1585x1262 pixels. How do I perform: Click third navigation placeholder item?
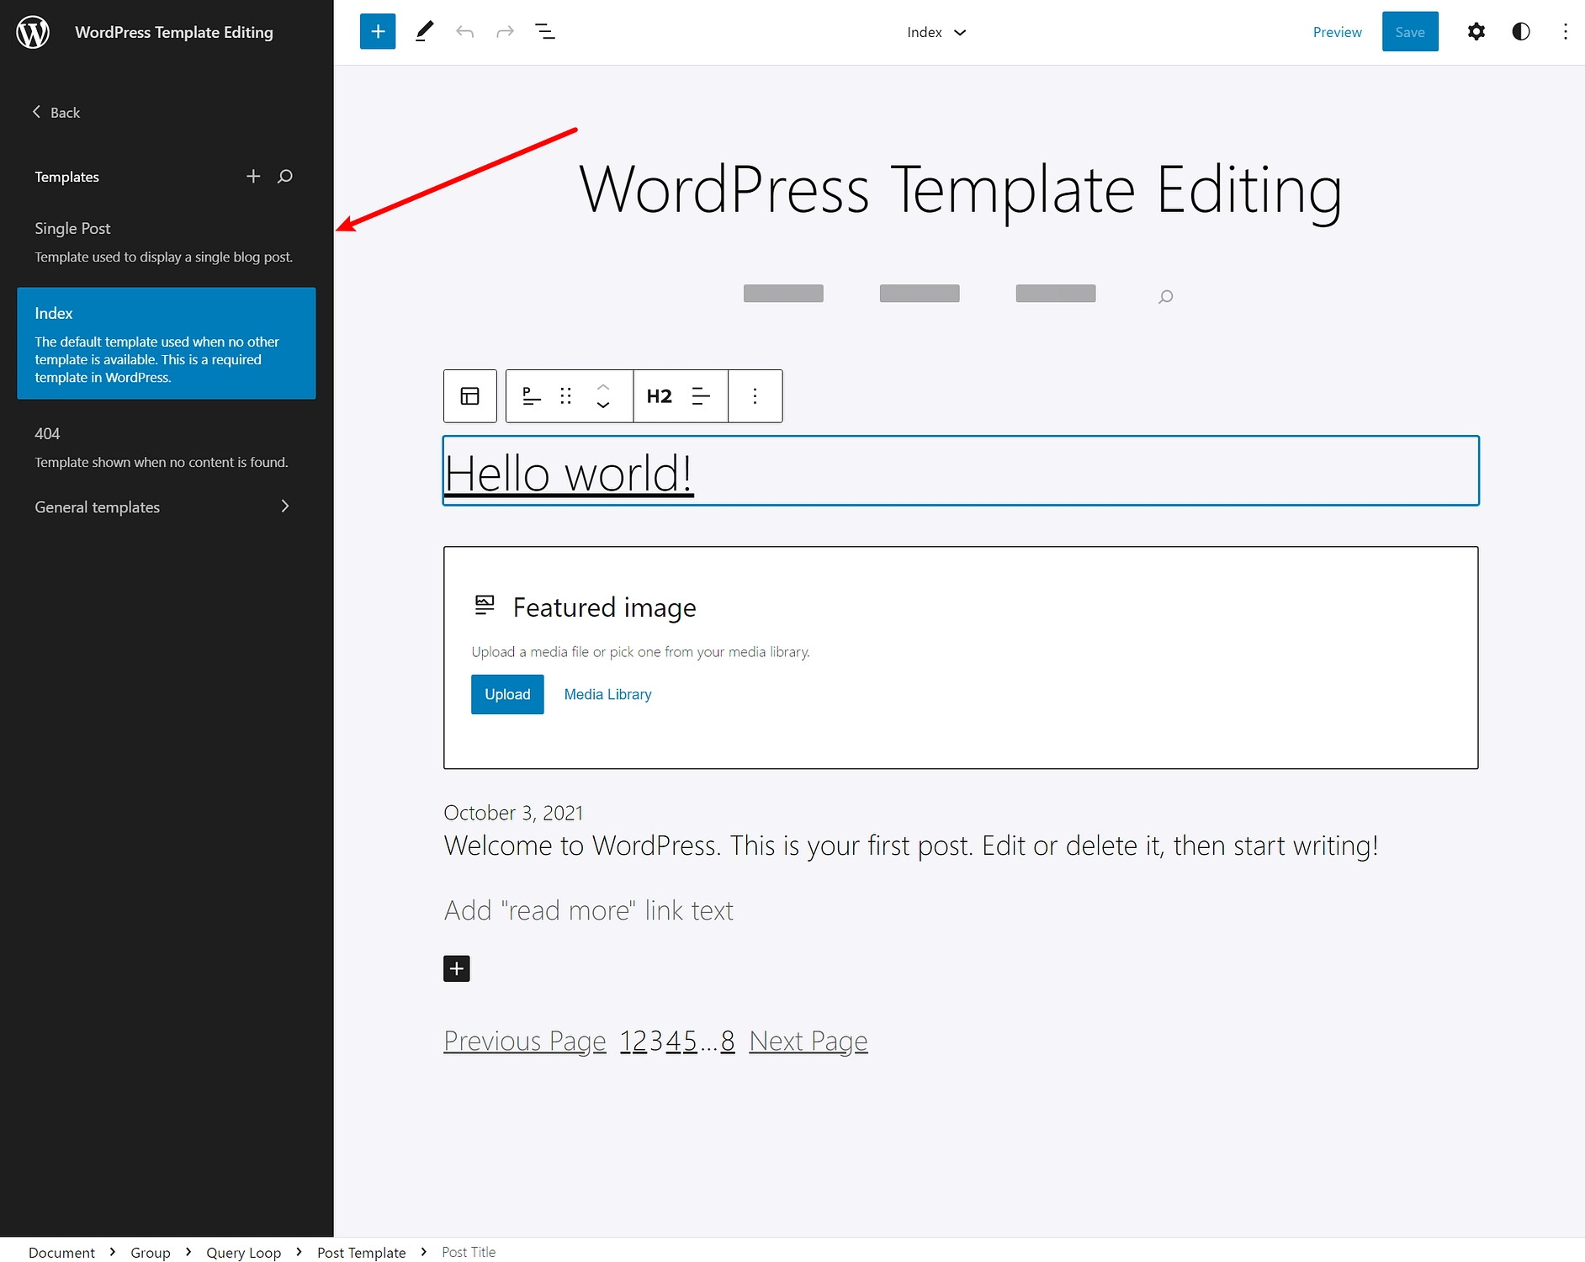click(x=1056, y=294)
